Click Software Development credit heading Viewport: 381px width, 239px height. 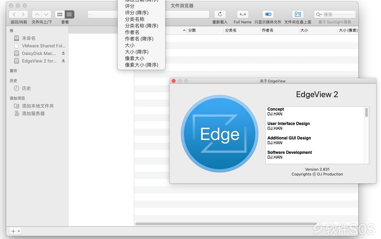289,152
